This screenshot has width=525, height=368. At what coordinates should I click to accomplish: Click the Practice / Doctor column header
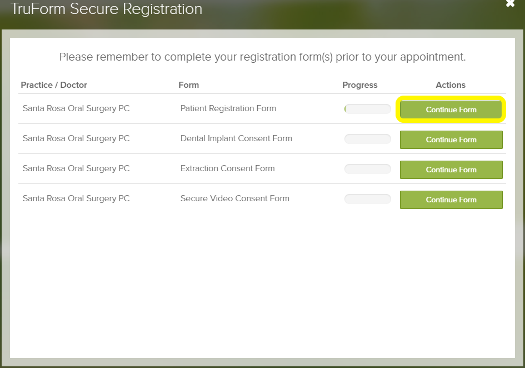tap(54, 85)
